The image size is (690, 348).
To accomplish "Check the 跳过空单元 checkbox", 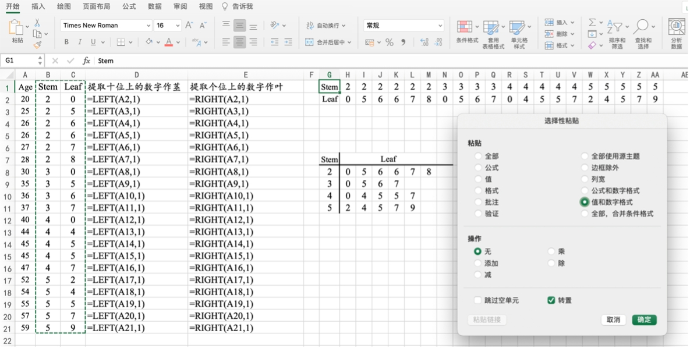I will click(x=479, y=300).
